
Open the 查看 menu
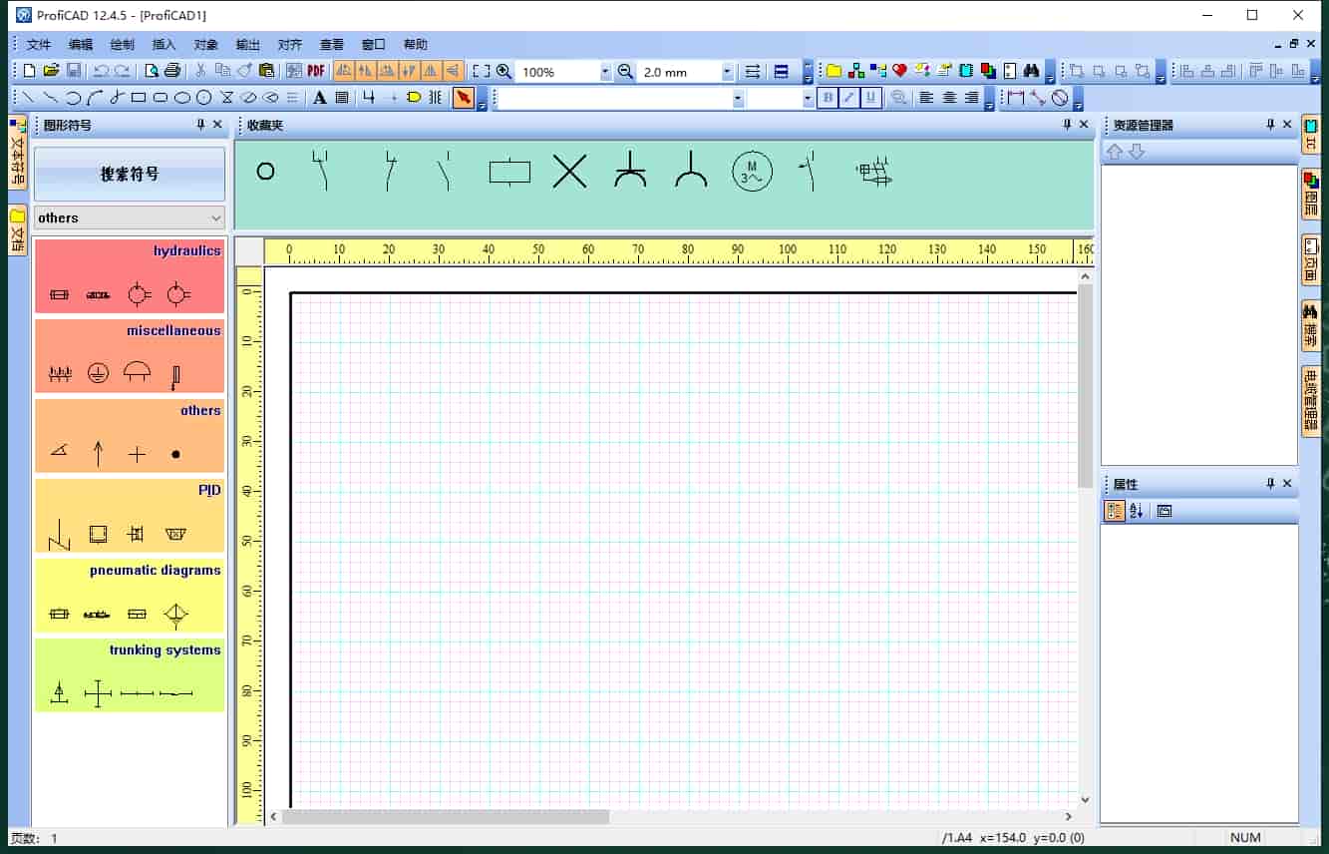pos(331,44)
